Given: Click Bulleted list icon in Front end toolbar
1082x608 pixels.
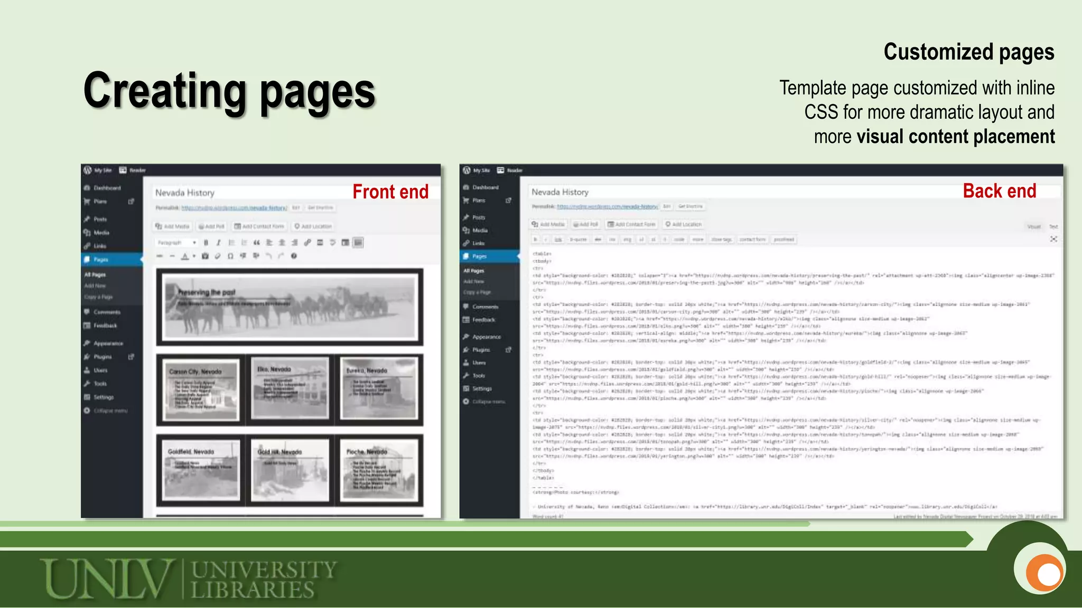Looking at the screenshot, I should coord(231,243).
